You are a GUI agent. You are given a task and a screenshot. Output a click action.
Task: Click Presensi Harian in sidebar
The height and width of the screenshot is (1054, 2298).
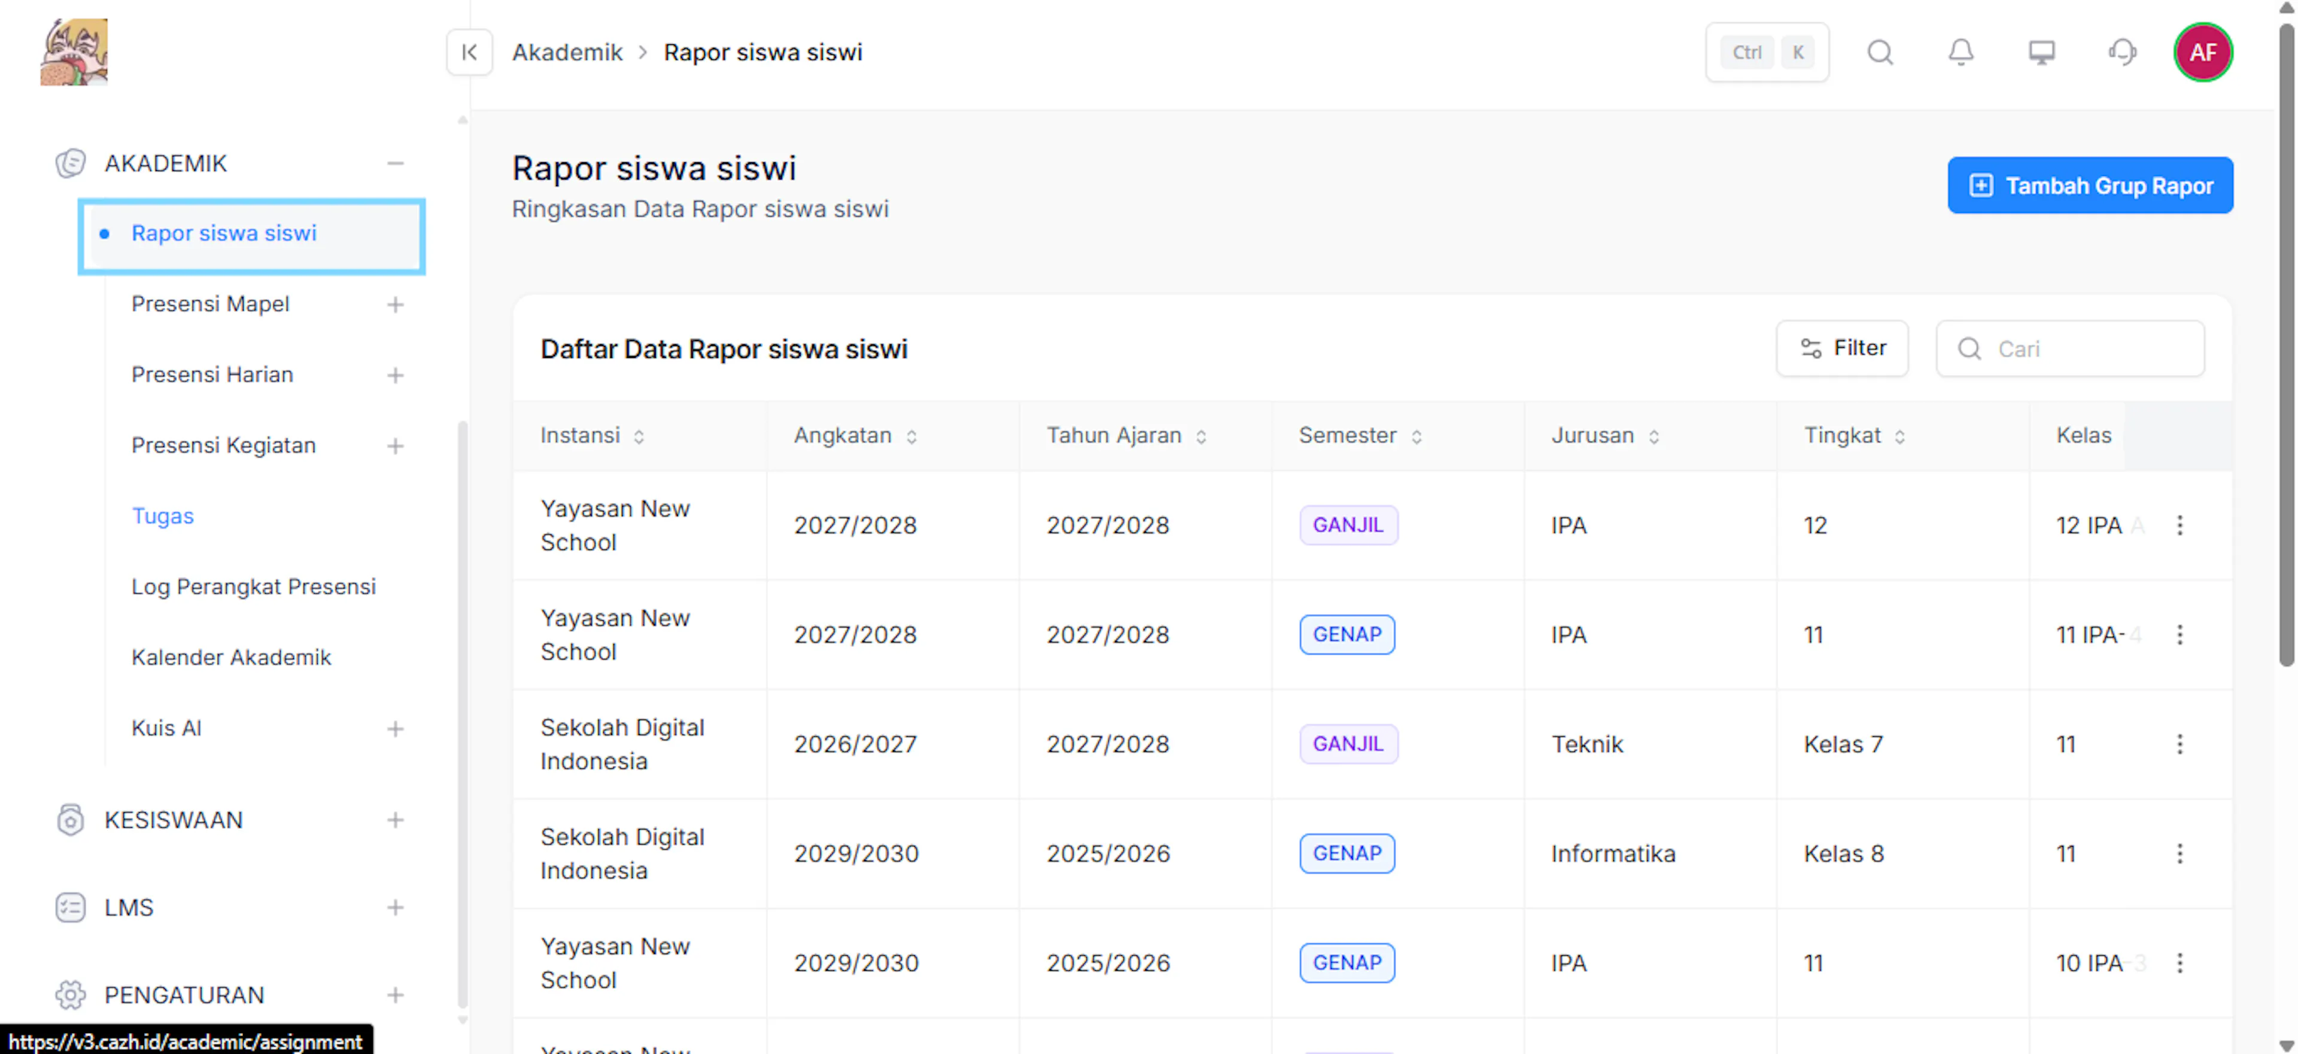[212, 375]
